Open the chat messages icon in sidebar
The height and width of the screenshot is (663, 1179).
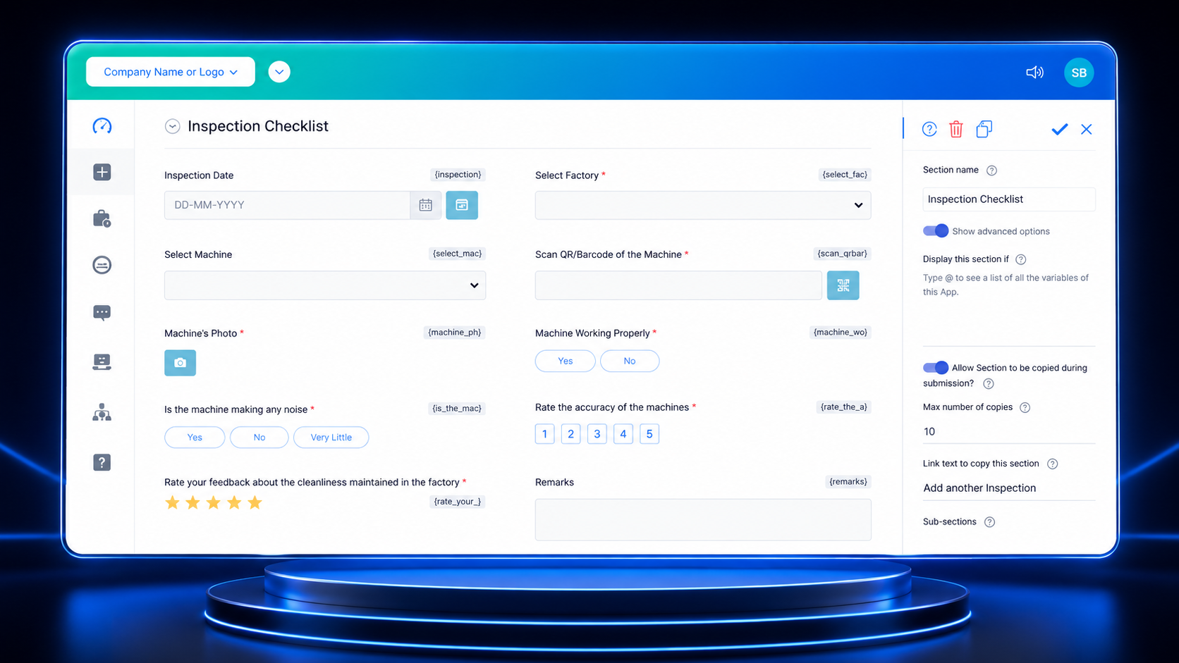tap(102, 313)
